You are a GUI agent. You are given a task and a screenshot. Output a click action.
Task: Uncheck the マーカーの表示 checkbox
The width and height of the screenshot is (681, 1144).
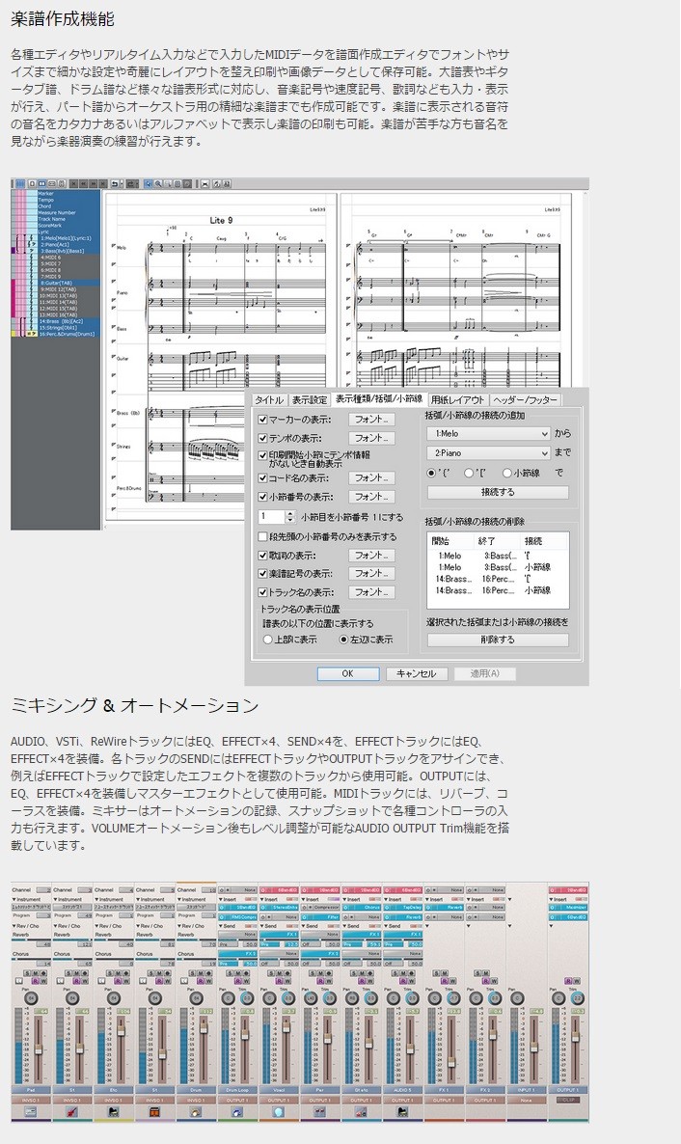pyautogui.click(x=262, y=420)
